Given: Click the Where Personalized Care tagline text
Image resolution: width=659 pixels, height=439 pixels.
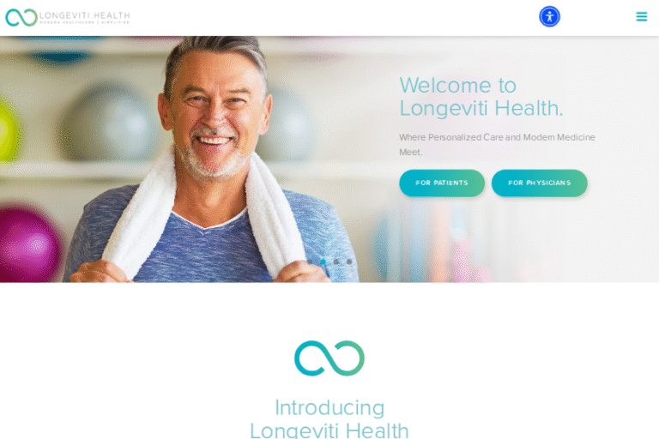Looking at the screenshot, I should point(497,145).
